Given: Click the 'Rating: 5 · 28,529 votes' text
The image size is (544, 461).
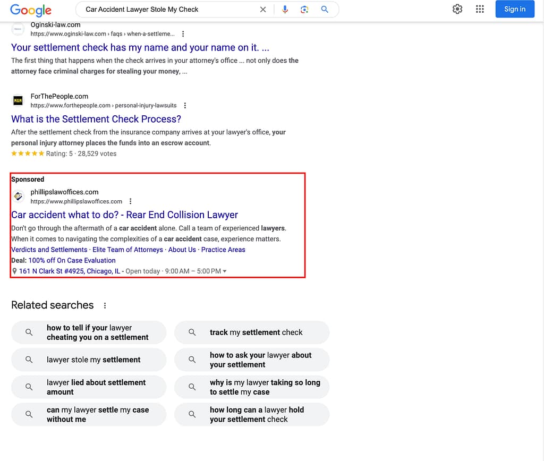Looking at the screenshot, I should (81, 153).
